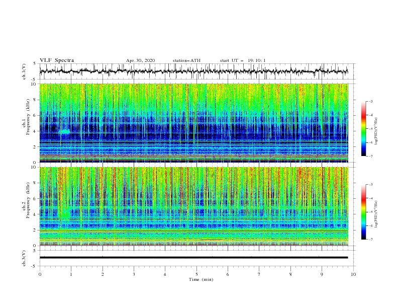
Task: Click the ch.2 Frequency (kHz) axis label
Action: [26, 200]
